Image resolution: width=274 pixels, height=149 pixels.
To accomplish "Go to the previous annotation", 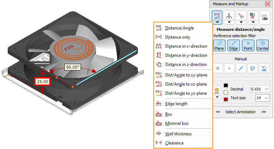I will point(218,112).
